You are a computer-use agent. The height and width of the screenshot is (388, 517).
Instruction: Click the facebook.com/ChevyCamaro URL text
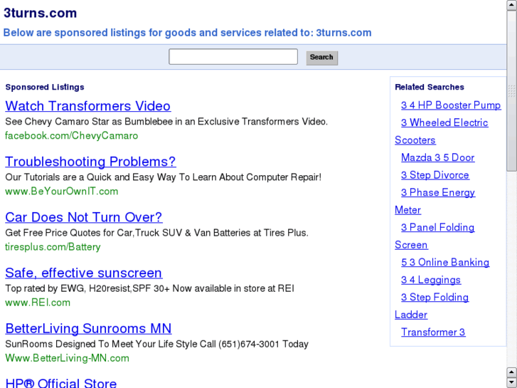coord(72,136)
